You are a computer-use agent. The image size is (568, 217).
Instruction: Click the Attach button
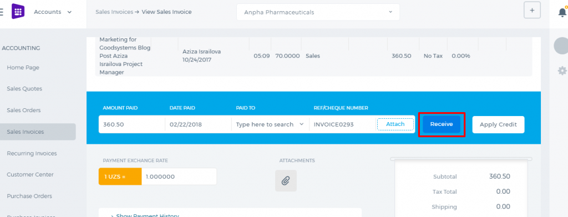(x=395, y=124)
